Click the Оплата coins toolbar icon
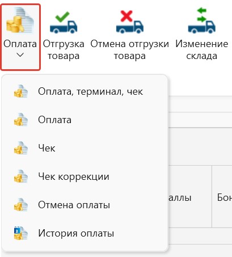 coord(20,20)
